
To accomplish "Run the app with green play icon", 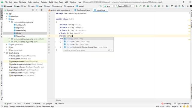I will click(137, 6).
